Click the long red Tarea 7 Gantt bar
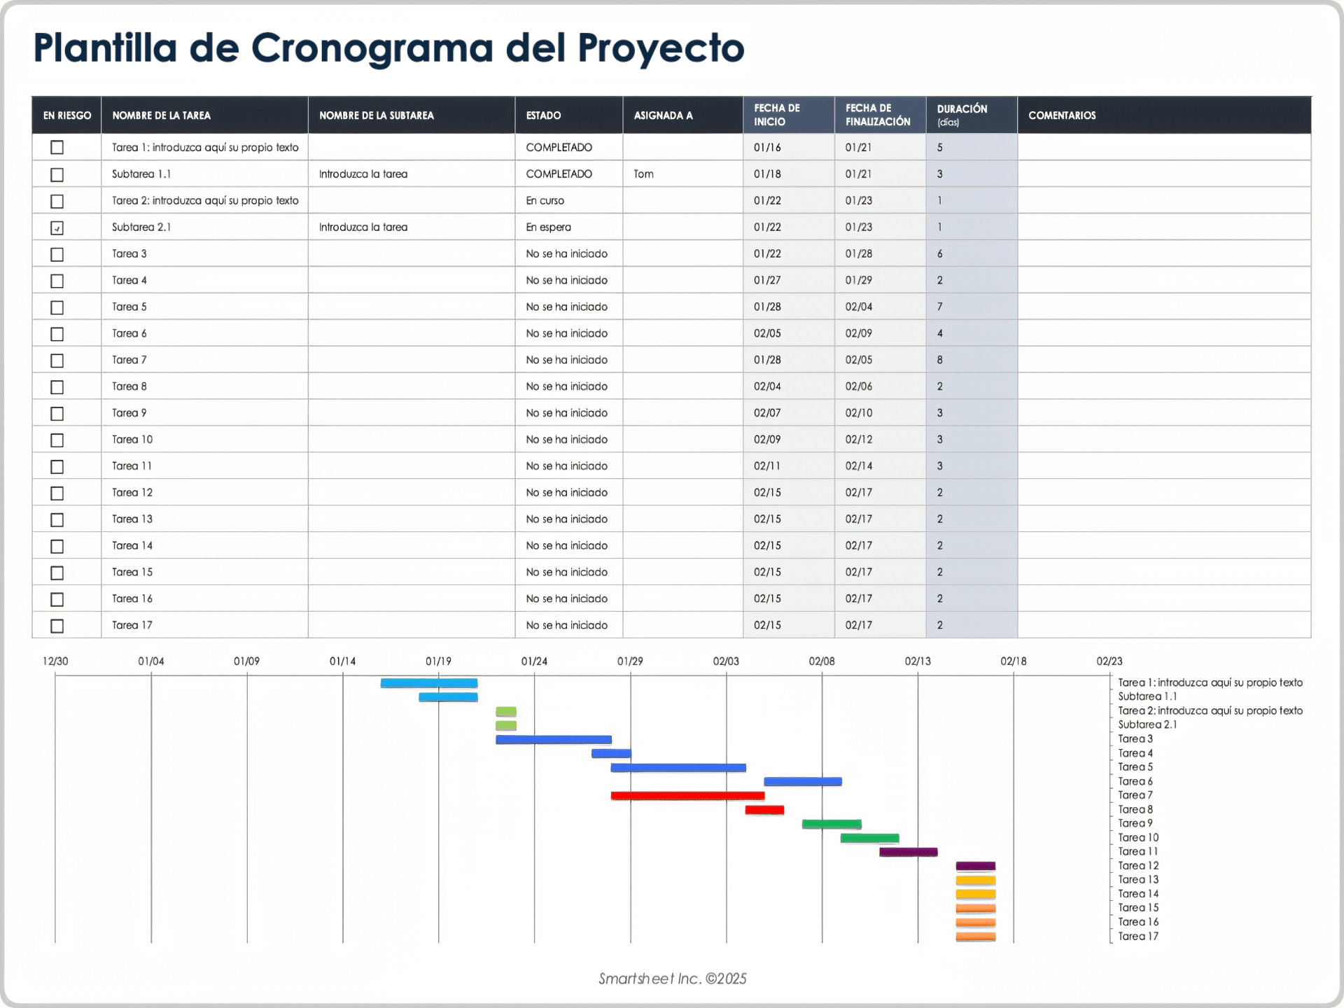Viewport: 1344px width, 1008px height. (687, 796)
